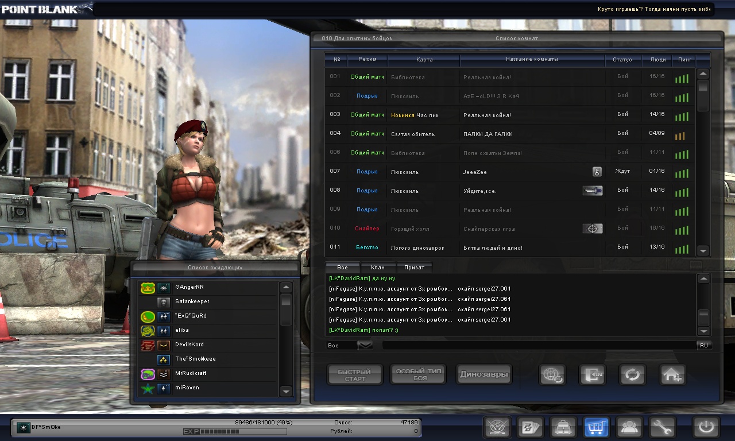735x441 pixels.
Task: Open the chat channel dropdown 'Все'
Action: coord(349,345)
